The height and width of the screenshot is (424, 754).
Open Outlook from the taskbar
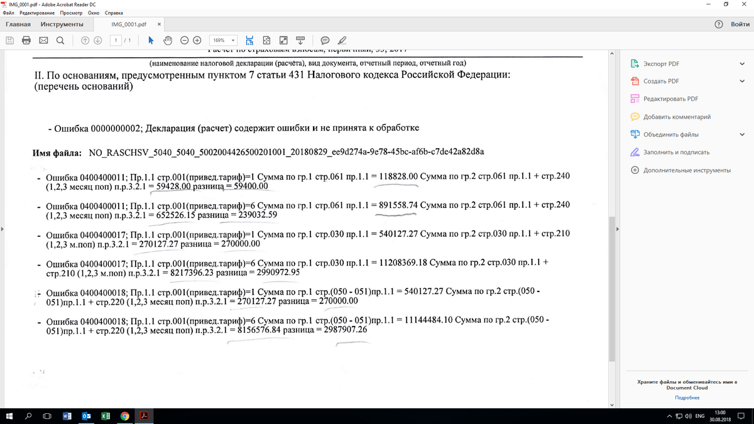pos(87,416)
